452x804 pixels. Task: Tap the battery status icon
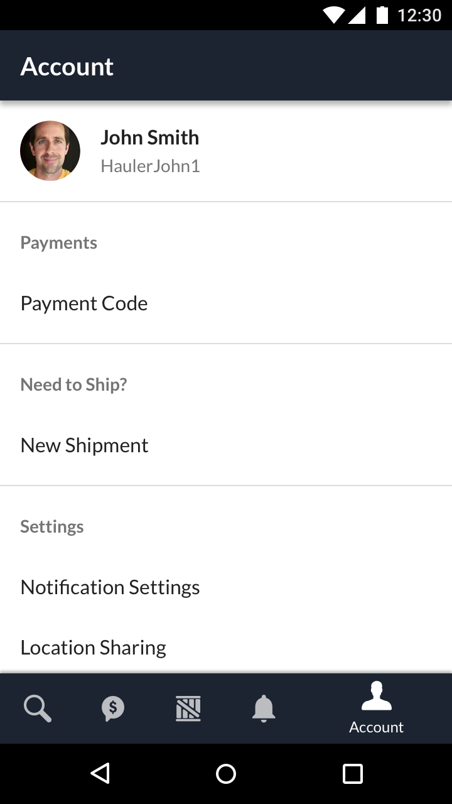(x=382, y=15)
